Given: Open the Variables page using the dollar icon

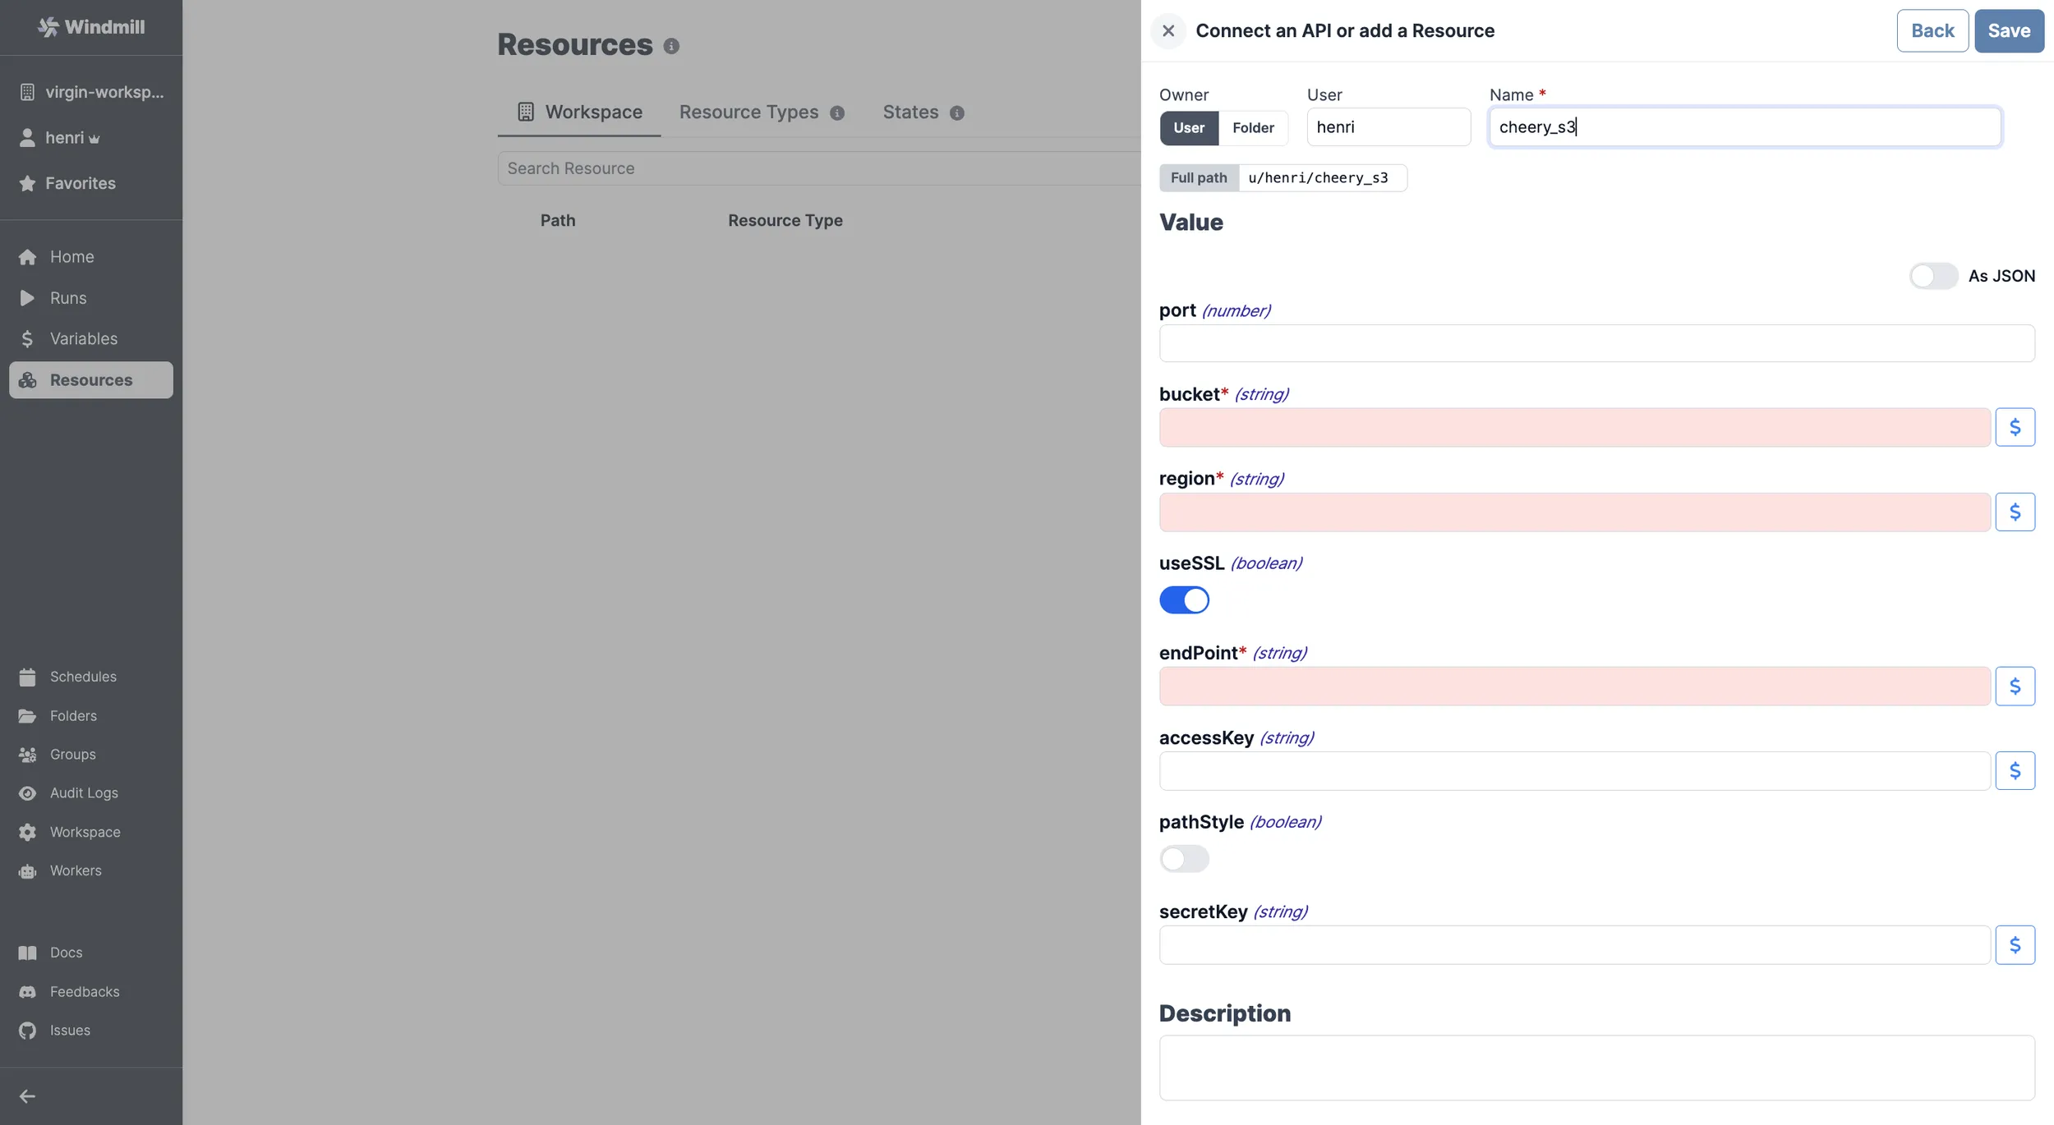Looking at the screenshot, I should [x=83, y=338].
